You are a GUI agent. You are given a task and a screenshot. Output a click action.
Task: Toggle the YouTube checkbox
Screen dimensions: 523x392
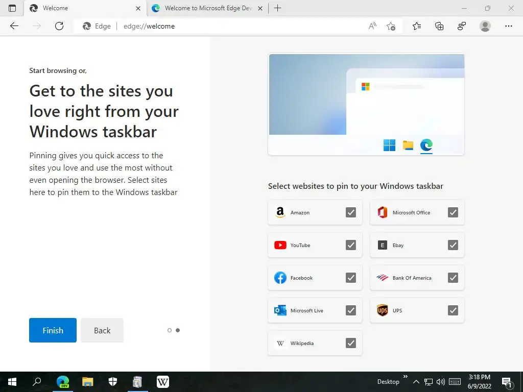(350, 245)
